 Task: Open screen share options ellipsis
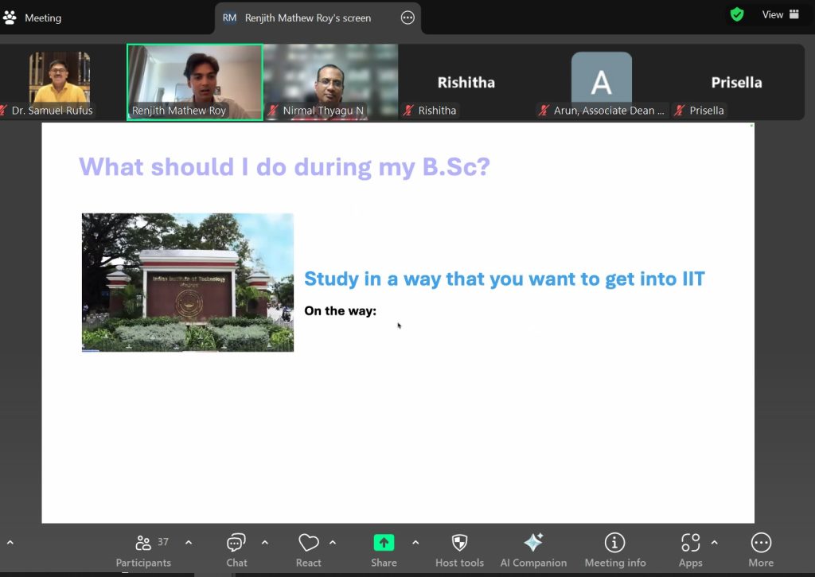407,18
